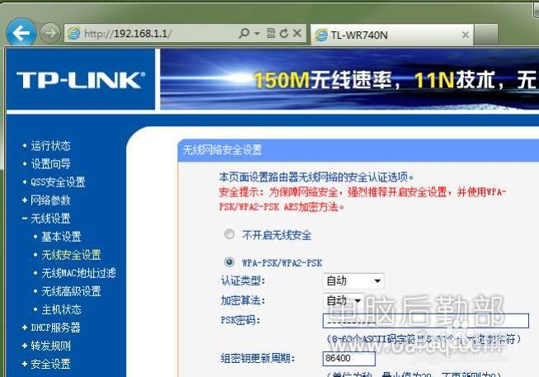This screenshot has height=377, width=539.
Task: Switch to the TL-WR740N tab
Action: click(391, 35)
